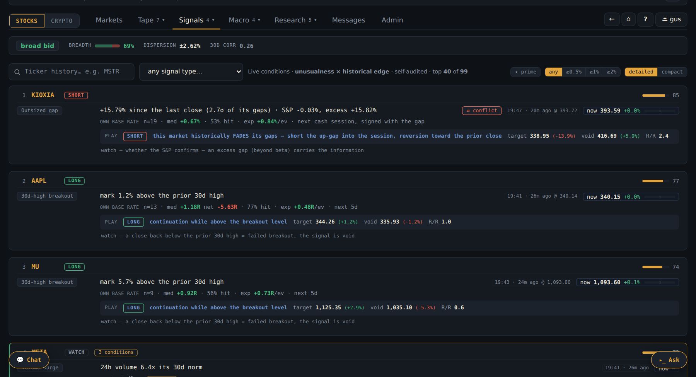Screen dimensions: 696x377
Task: Select the ≥2% threshold filter
Action: click(x=612, y=72)
